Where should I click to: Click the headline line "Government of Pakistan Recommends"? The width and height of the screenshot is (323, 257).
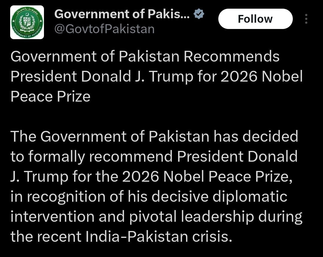145,56
